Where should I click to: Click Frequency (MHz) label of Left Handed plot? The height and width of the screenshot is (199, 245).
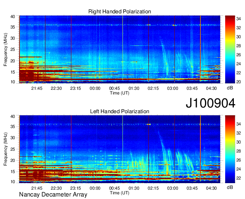tap(5, 149)
